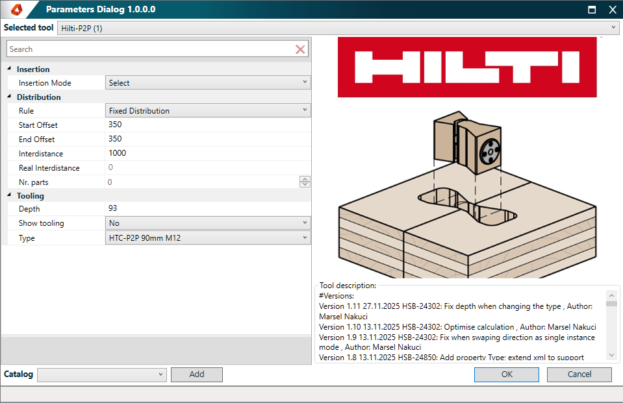Click the Cancel button
Viewport: 623px width, 403px height.
click(x=579, y=374)
